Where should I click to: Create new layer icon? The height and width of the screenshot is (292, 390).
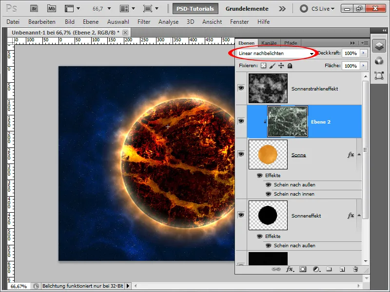point(343,269)
